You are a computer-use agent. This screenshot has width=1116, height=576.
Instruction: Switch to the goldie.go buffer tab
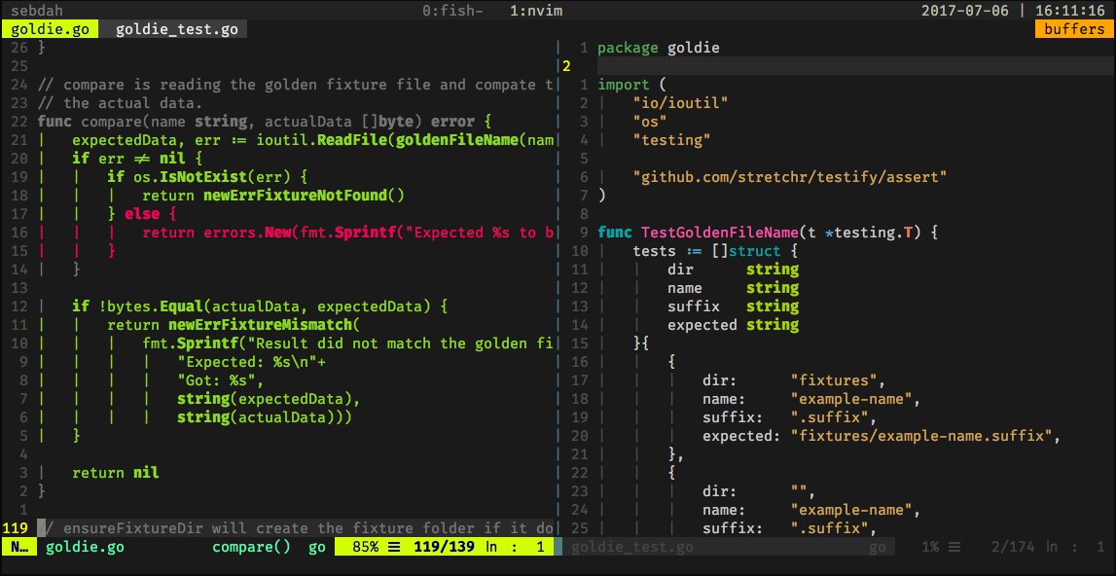point(51,29)
